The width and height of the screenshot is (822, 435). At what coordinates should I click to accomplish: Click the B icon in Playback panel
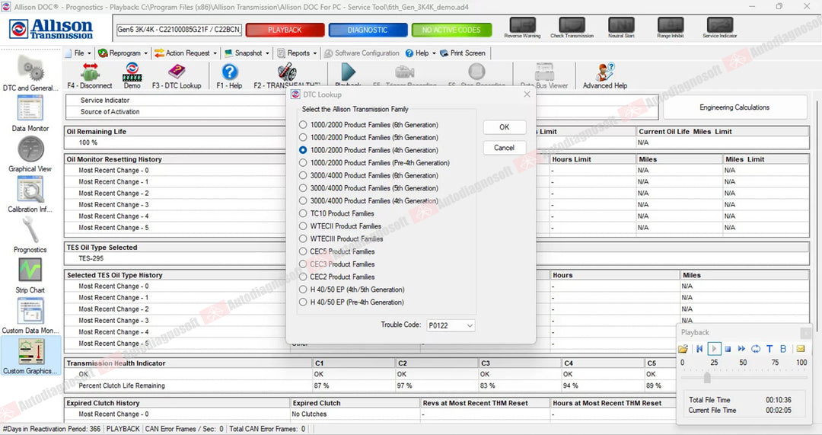click(x=783, y=348)
